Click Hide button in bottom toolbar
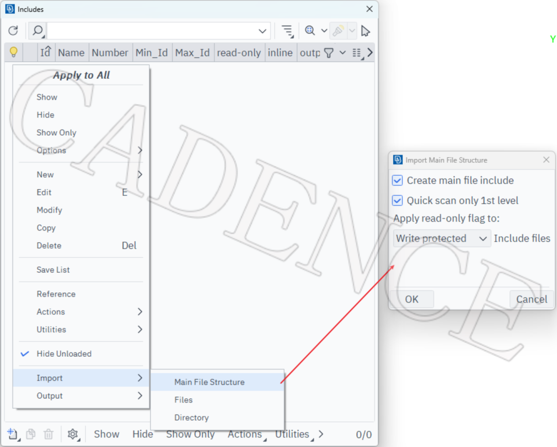Viewport: 557px width, 447px height. coord(143,434)
